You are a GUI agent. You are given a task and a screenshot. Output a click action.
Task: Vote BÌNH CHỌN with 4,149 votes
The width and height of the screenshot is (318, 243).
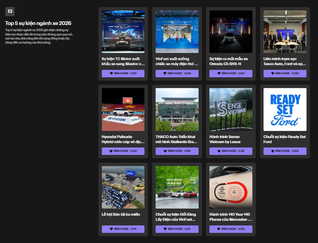pos(177,151)
